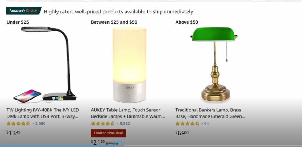Screen dimensions: 302x147
Task: View the 44 customer reviews
Action: click(x=207, y=124)
